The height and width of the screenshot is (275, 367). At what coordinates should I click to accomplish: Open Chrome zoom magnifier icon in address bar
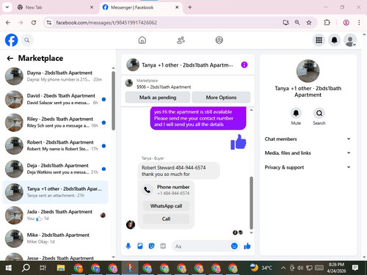point(297,23)
